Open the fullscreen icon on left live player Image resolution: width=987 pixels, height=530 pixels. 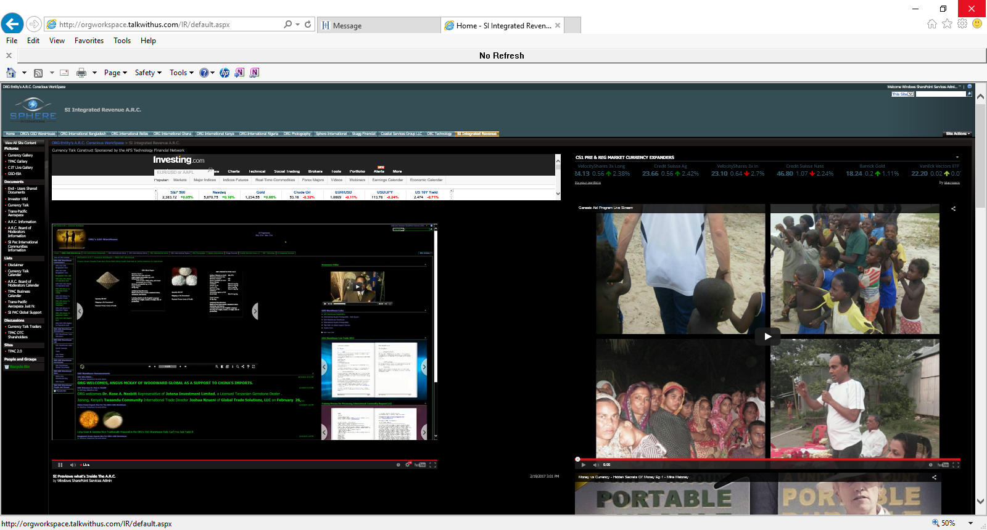point(433,465)
